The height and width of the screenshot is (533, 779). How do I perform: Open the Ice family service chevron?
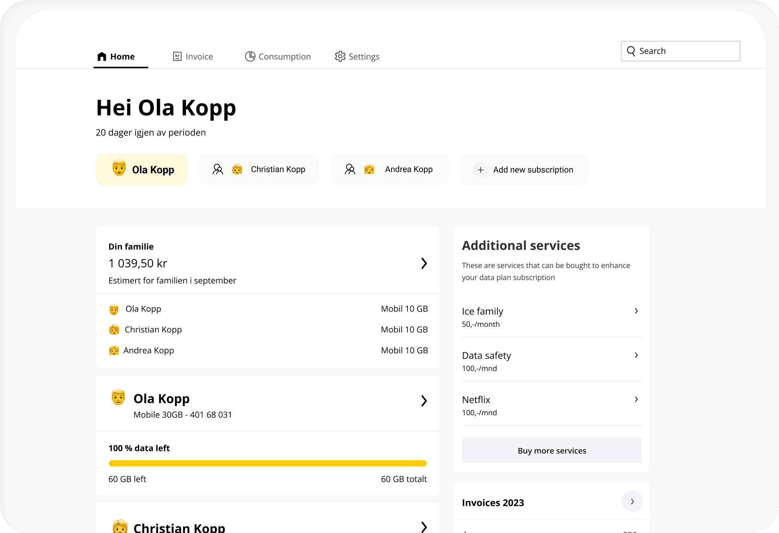click(x=636, y=311)
